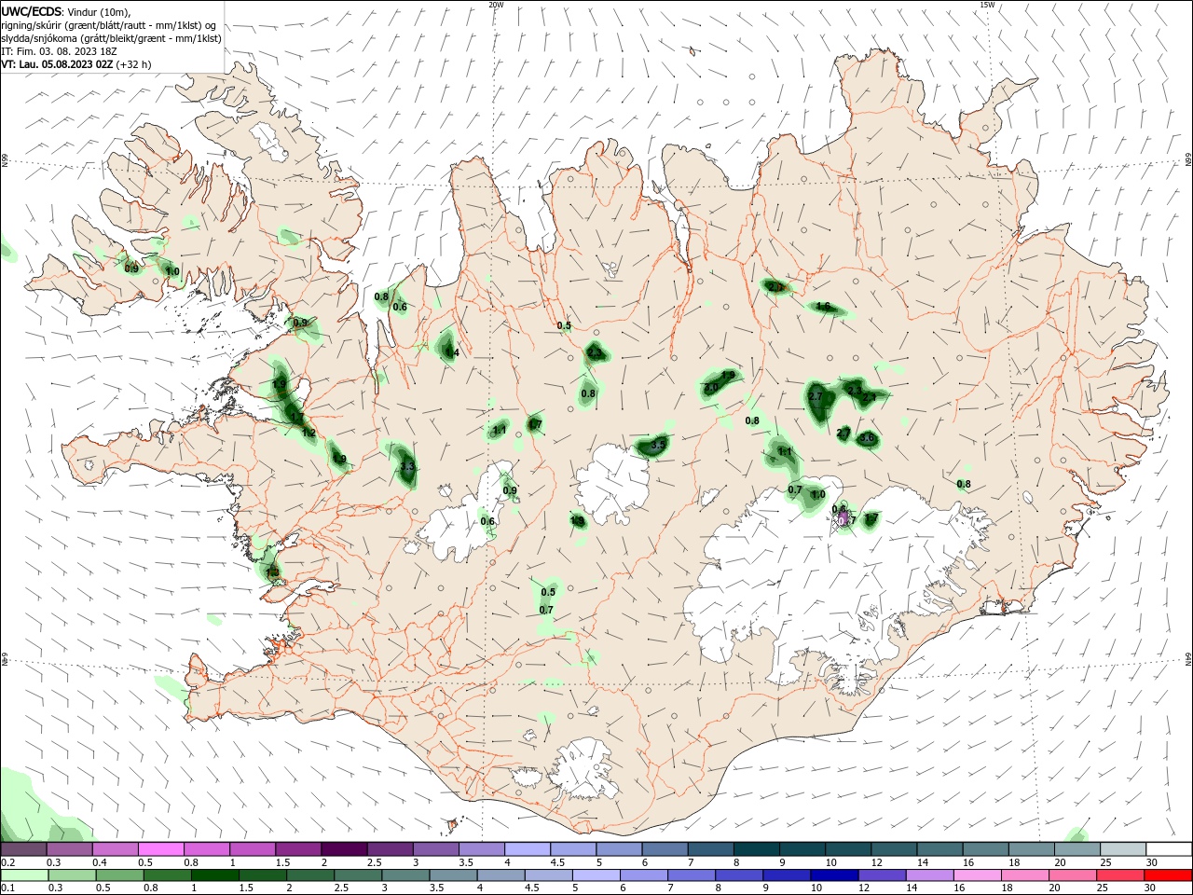Click the 20W longitude label at top
Viewport: 1193px width, 895px height.
[x=496, y=5]
